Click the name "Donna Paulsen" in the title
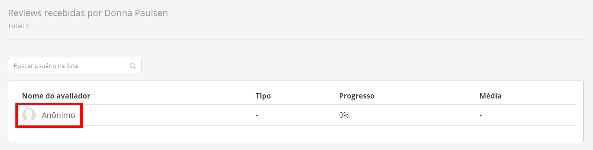The image size is (593, 150). (x=136, y=13)
